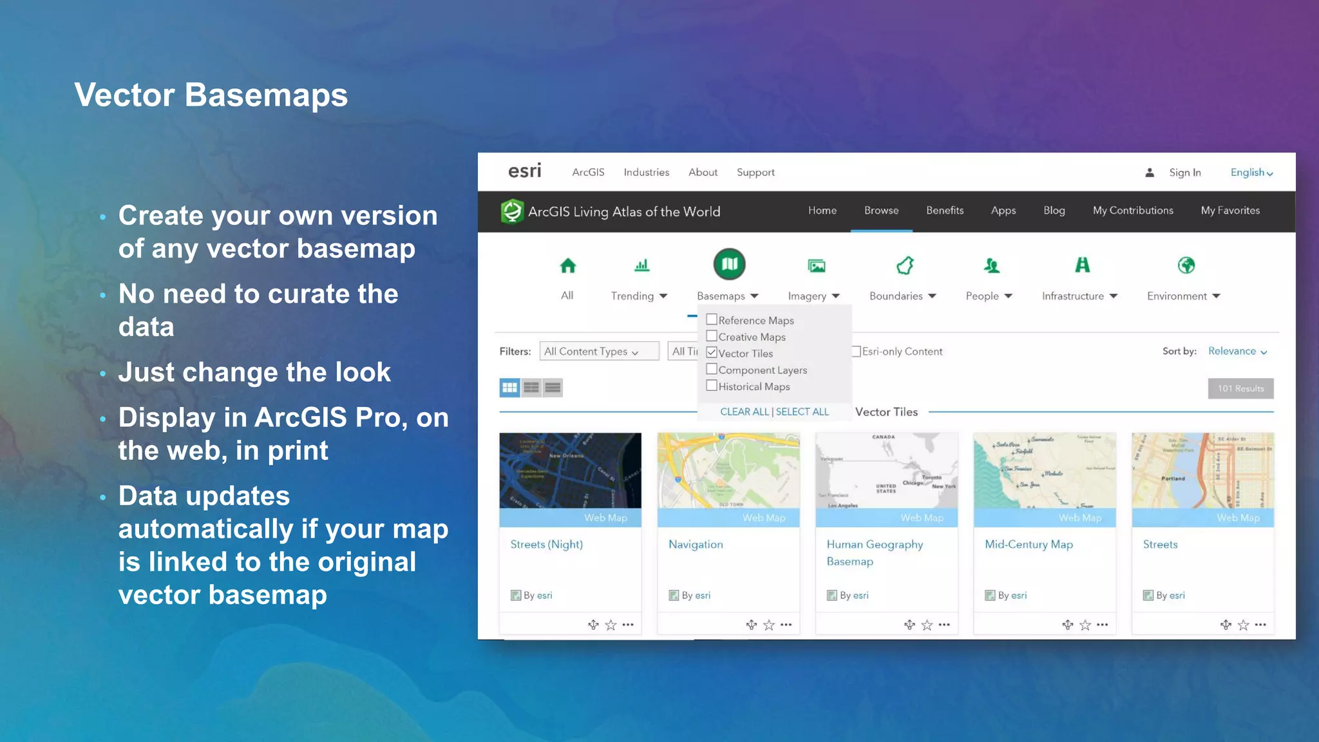
Task: Open the Human Geography Basemap link
Action: pyautogui.click(x=875, y=553)
